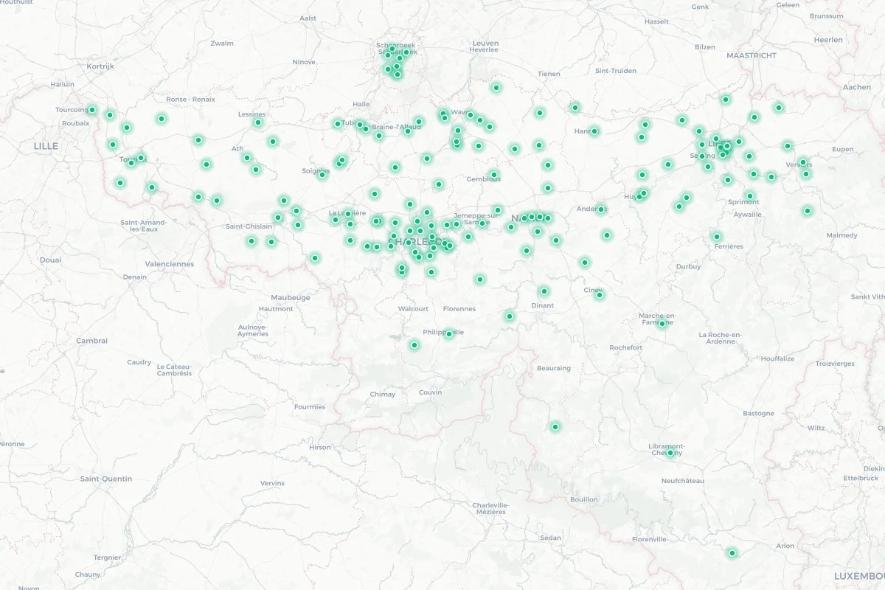Click the Couvin label
885x590 pixels.
(431, 392)
